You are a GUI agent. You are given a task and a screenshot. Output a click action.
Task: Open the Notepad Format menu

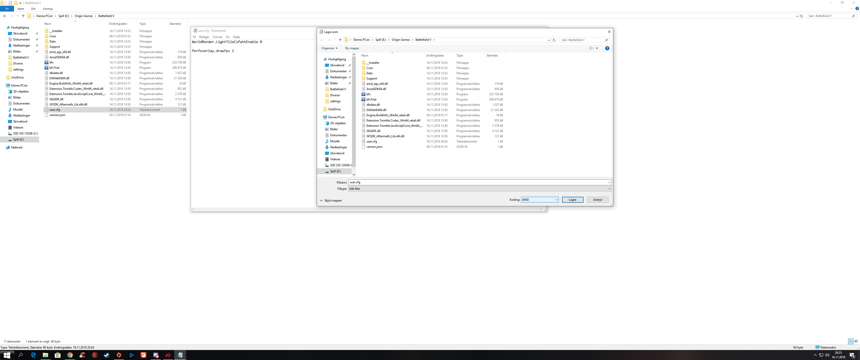coord(217,37)
